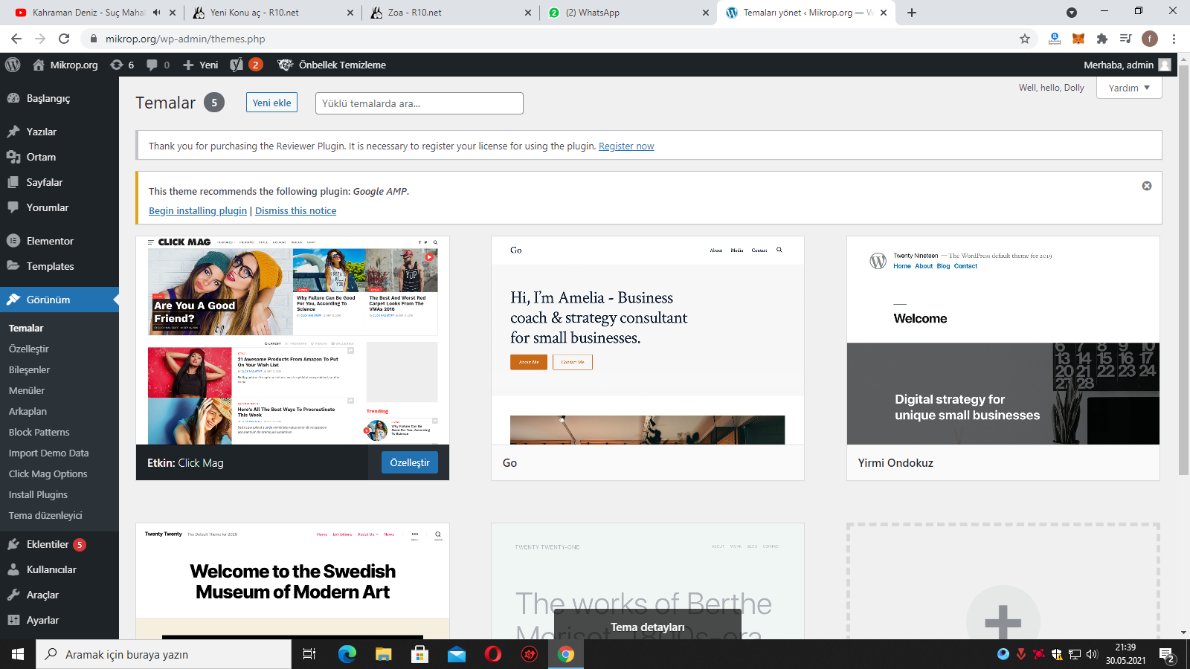Open Templates in the sidebar
The image size is (1190, 669).
59,266
